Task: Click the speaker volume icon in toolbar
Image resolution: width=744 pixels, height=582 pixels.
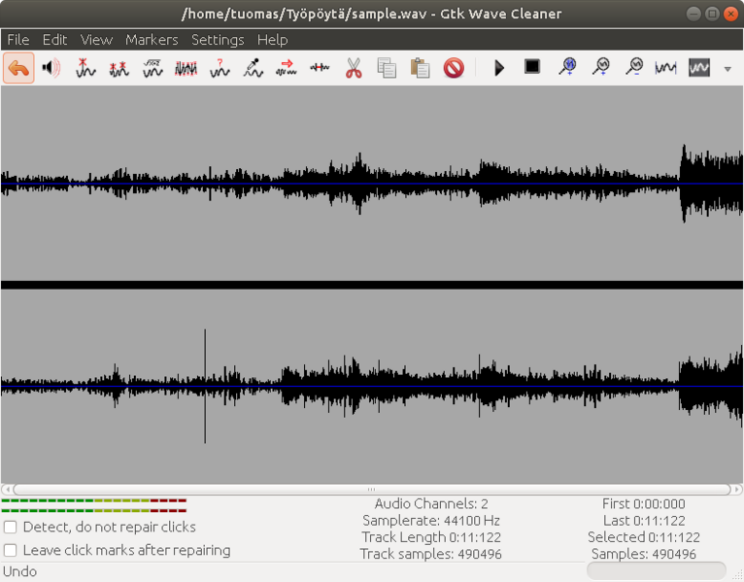Action: (x=51, y=68)
